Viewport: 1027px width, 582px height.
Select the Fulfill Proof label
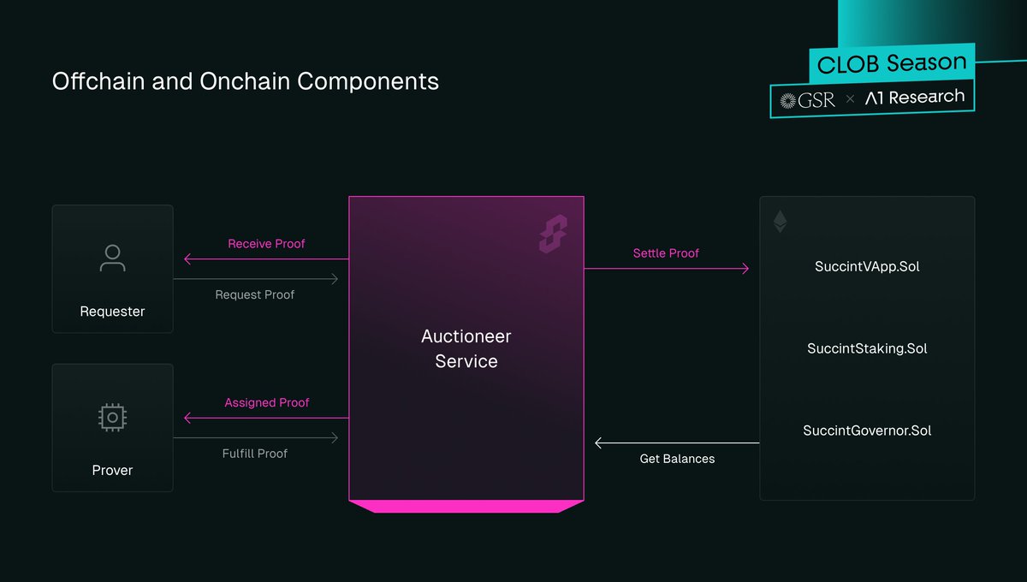point(255,454)
